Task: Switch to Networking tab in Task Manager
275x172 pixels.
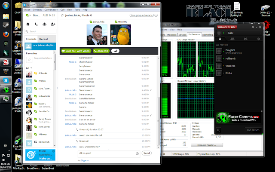Action: pos(208,35)
